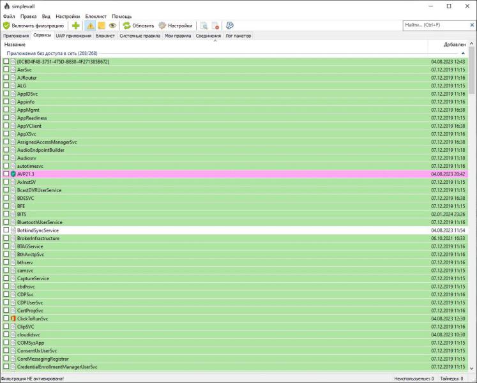Screen dimensions: 477x383
Task: Open the Блоклист menu
Action: coord(96,17)
